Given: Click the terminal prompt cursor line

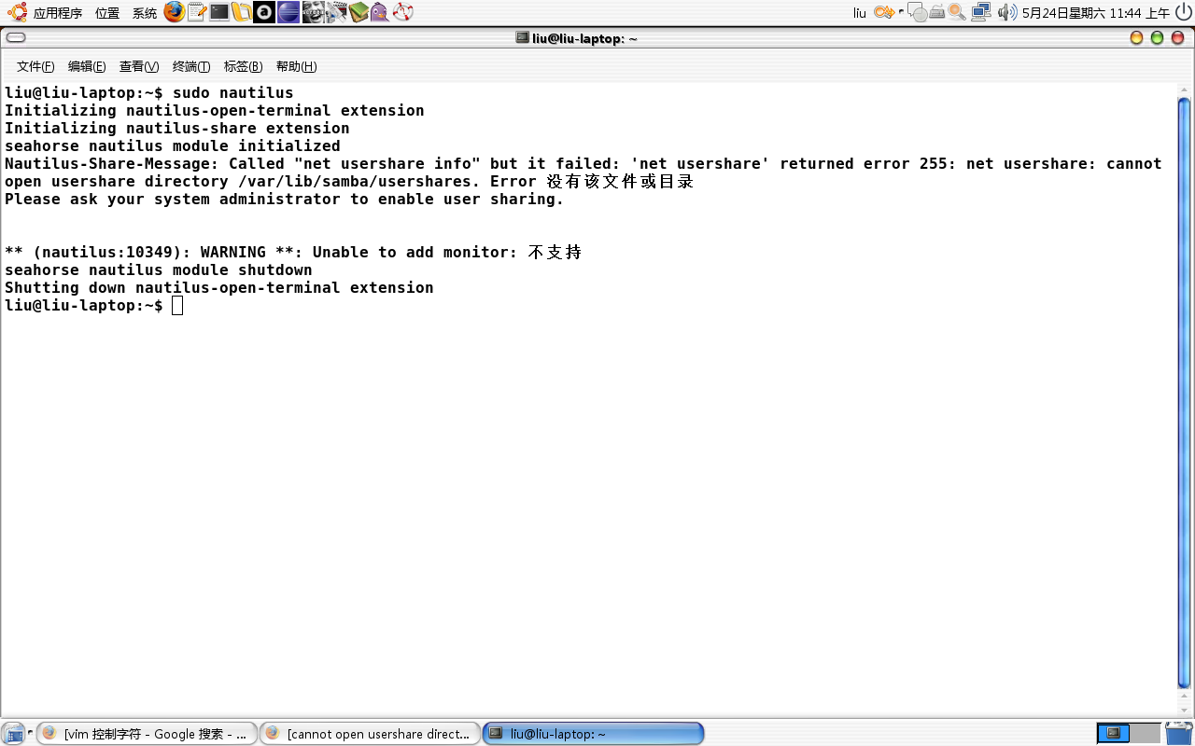Looking at the screenshot, I should click(x=93, y=306).
